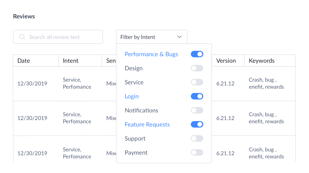Select the Feature Requests option label
The height and width of the screenshot is (173, 309).
pyautogui.click(x=147, y=125)
